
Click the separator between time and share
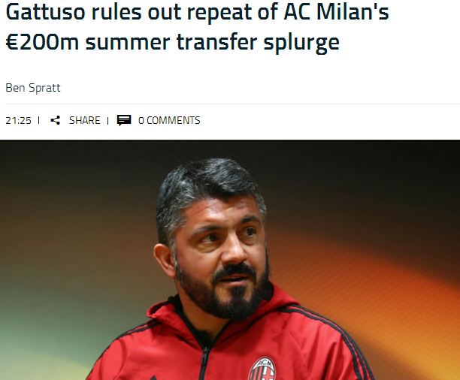[x=39, y=120]
